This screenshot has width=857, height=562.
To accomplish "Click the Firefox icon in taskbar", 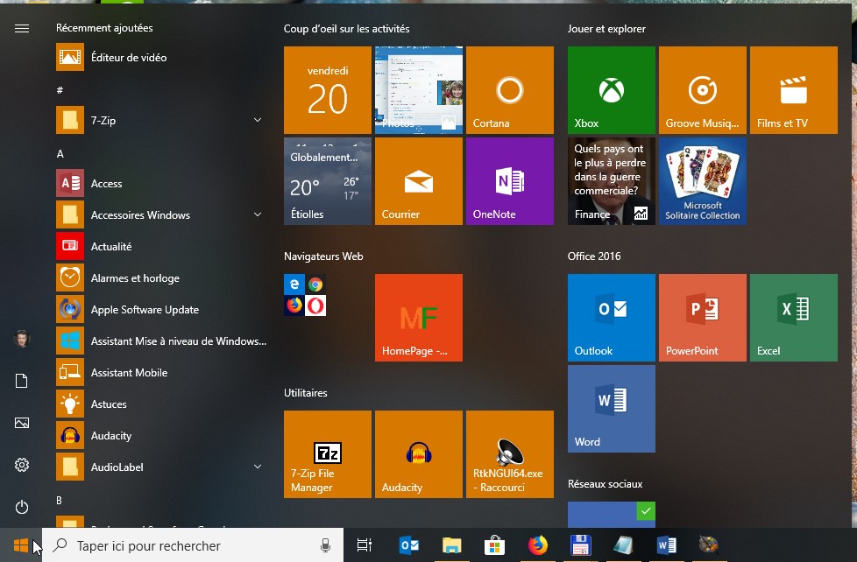I will tap(537, 545).
